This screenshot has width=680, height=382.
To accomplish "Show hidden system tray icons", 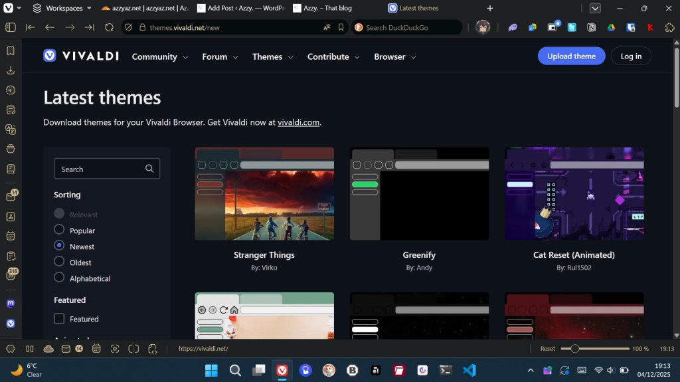I will click(x=531, y=370).
